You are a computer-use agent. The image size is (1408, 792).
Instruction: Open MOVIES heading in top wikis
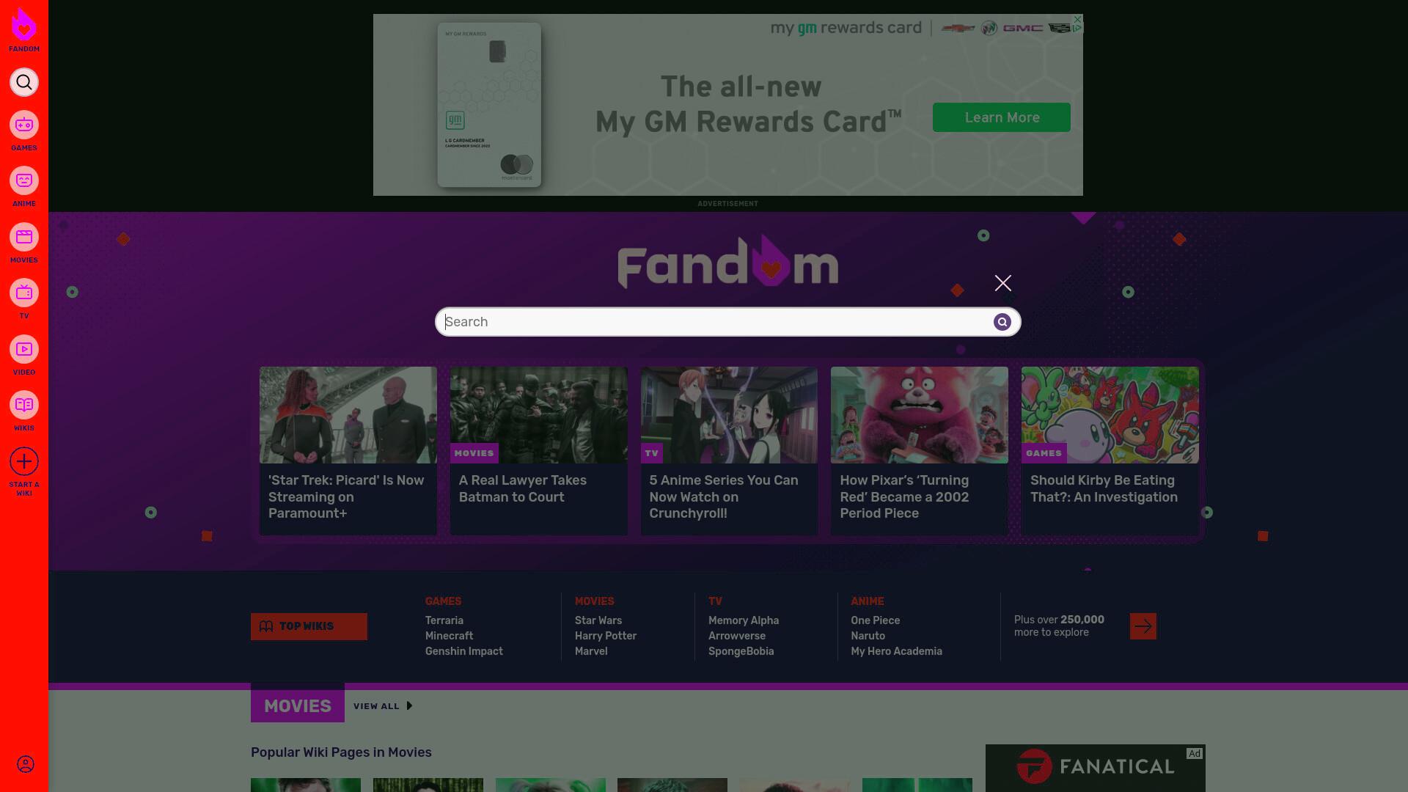(x=595, y=601)
